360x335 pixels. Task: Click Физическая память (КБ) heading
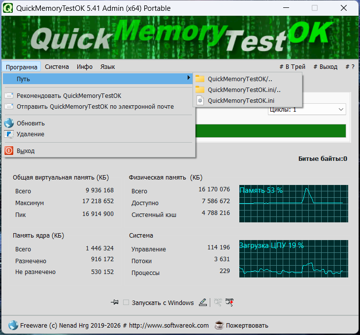(x=165, y=178)
